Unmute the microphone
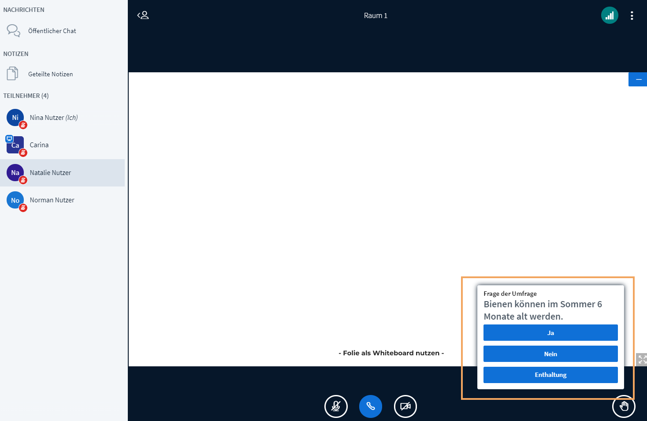Image resolution: width=647 pixels, height=421 pixels. (336, 406)
